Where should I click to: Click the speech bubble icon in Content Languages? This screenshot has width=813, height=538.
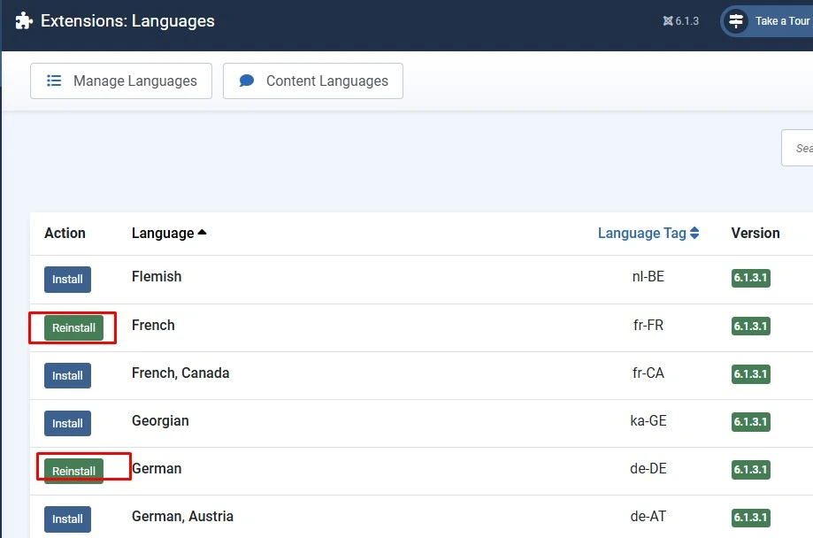[x=247, y=81]
